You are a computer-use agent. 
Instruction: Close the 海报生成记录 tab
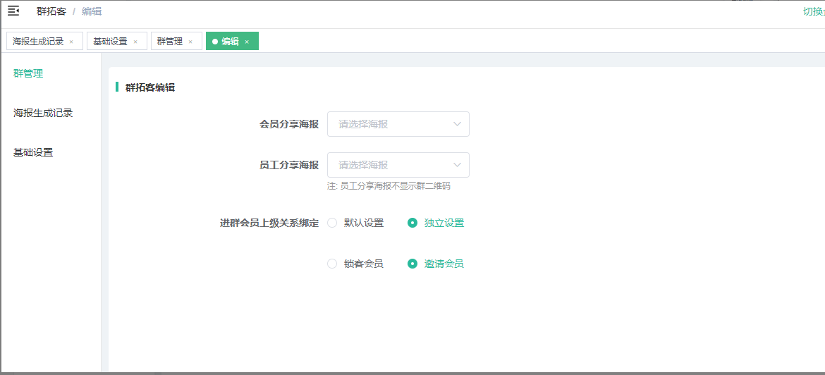click(71, 42)
